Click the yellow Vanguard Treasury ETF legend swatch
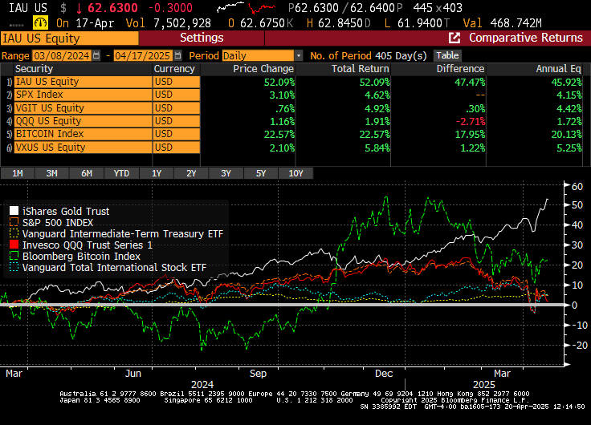Viewport: 591px width, 425px height. click(14, 233)
